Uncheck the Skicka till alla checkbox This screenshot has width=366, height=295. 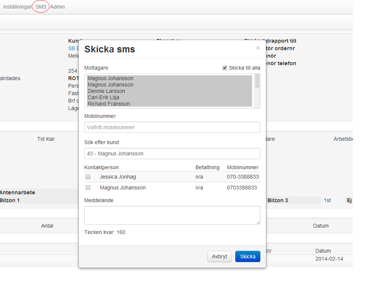(x=225, y=68)
